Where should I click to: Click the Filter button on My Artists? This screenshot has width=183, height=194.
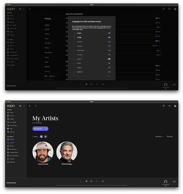pyautogui.click(x=170, y=137)
